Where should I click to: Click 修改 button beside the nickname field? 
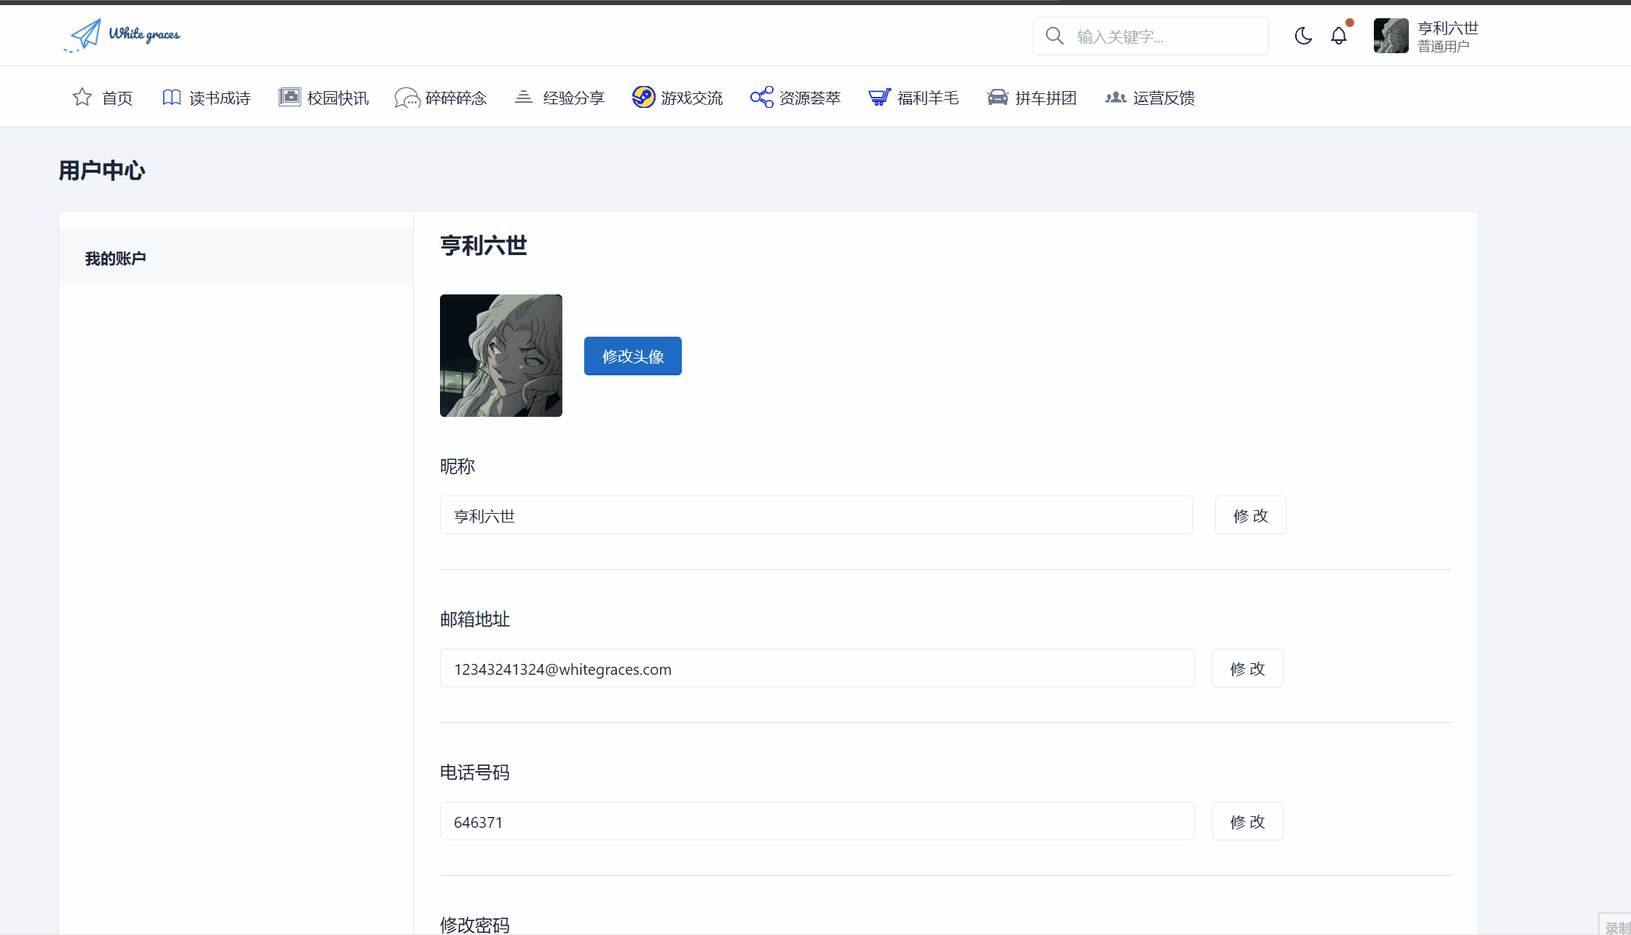(1250, 515)
